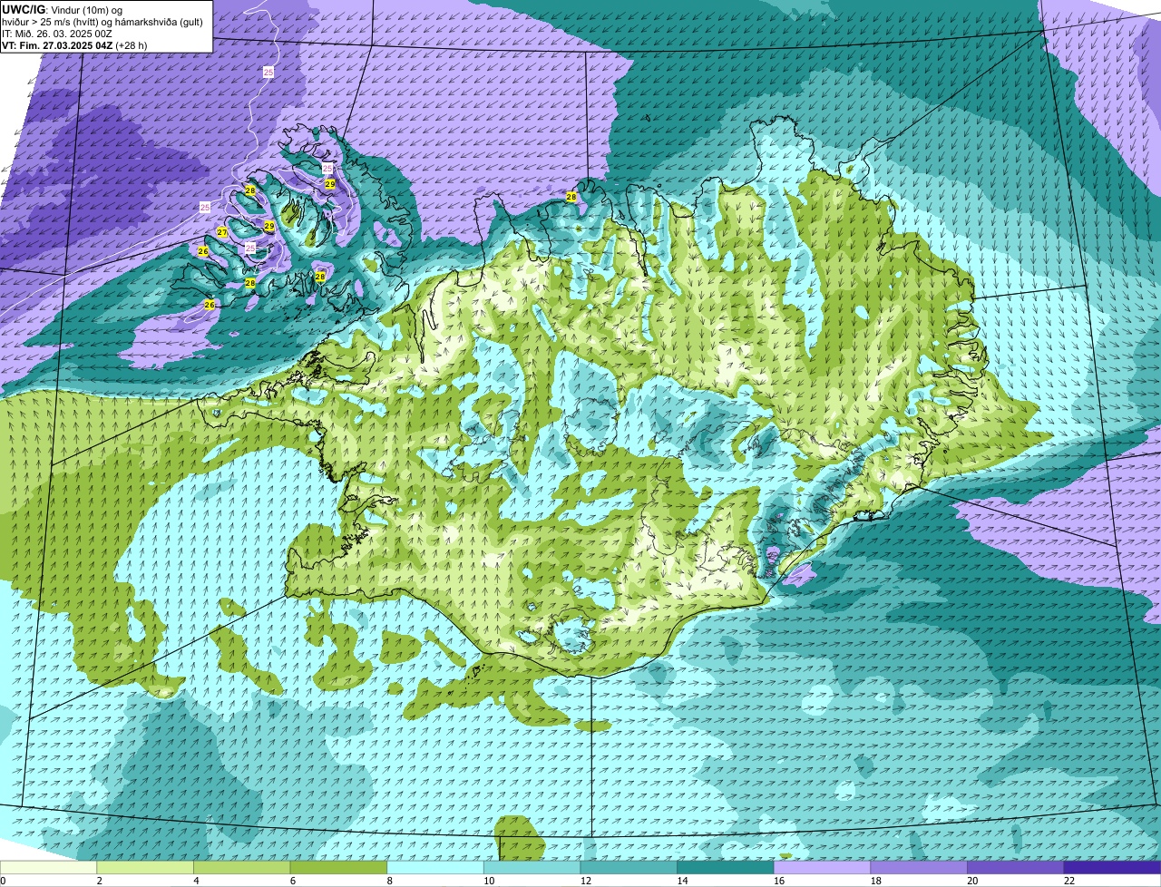Click the legend scale label "4"

(x=196, y=881)
